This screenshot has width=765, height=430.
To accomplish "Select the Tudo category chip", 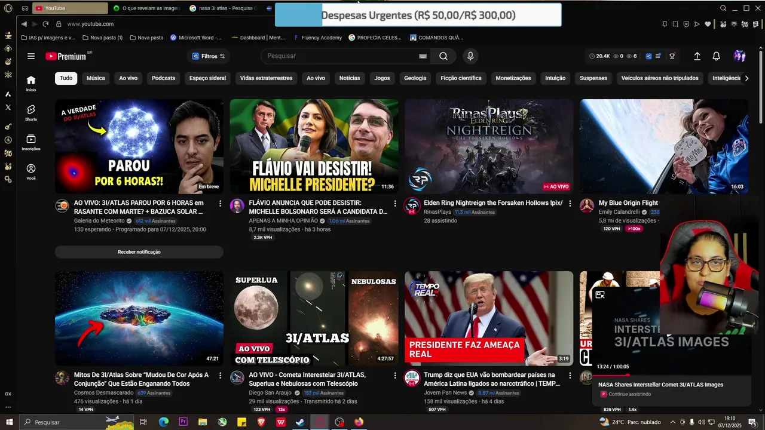I will 66,78.
